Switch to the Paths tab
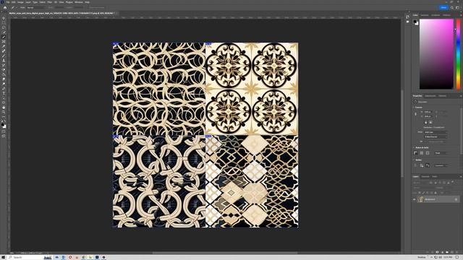The width and height of the screenshot is (463, 260). click(x=435, y=176)
